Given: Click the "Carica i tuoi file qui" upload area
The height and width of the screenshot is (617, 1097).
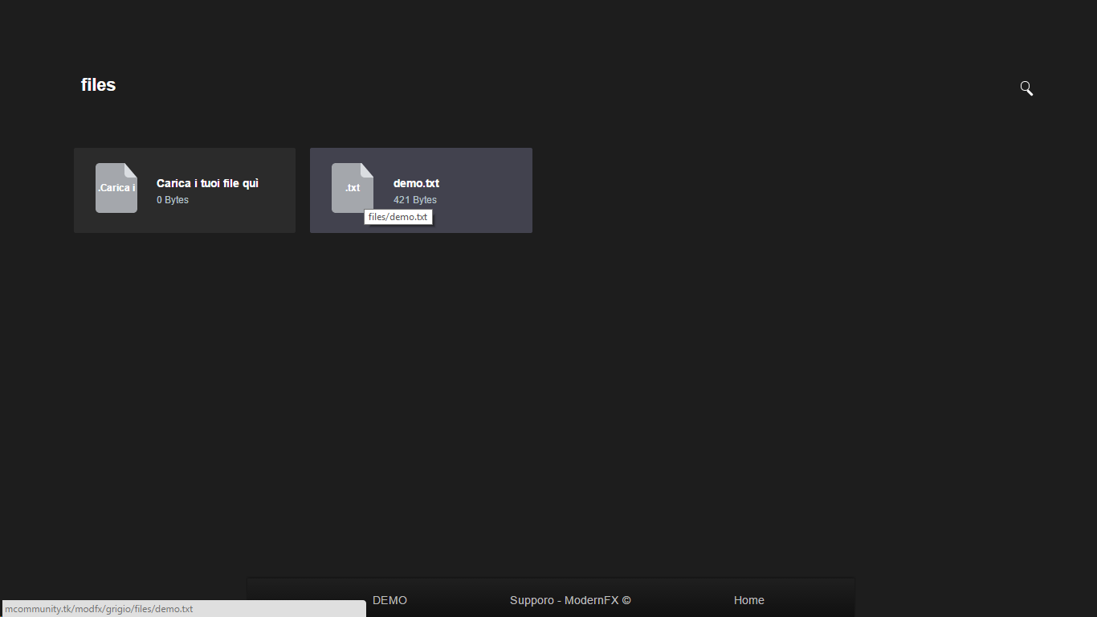Looking at the screenshot, I should 207,183.
